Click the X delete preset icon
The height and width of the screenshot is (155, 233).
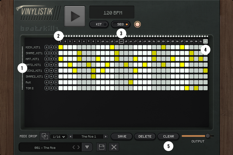pos(114,147)
